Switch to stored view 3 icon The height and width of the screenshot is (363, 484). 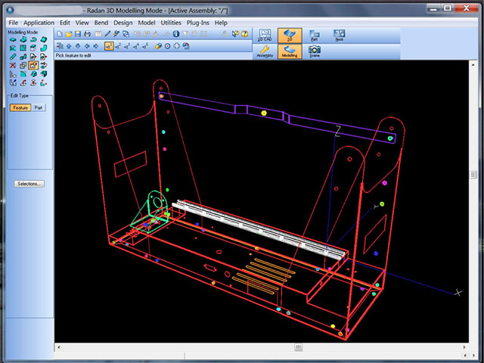pos(127,46)
